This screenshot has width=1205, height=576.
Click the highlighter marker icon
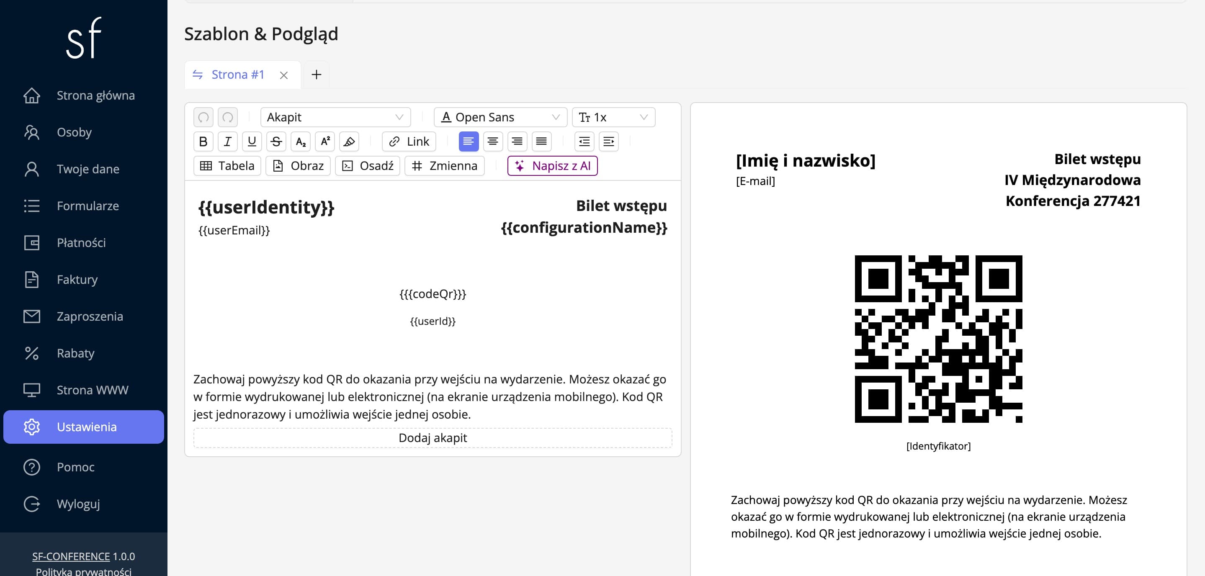(350, 141)
